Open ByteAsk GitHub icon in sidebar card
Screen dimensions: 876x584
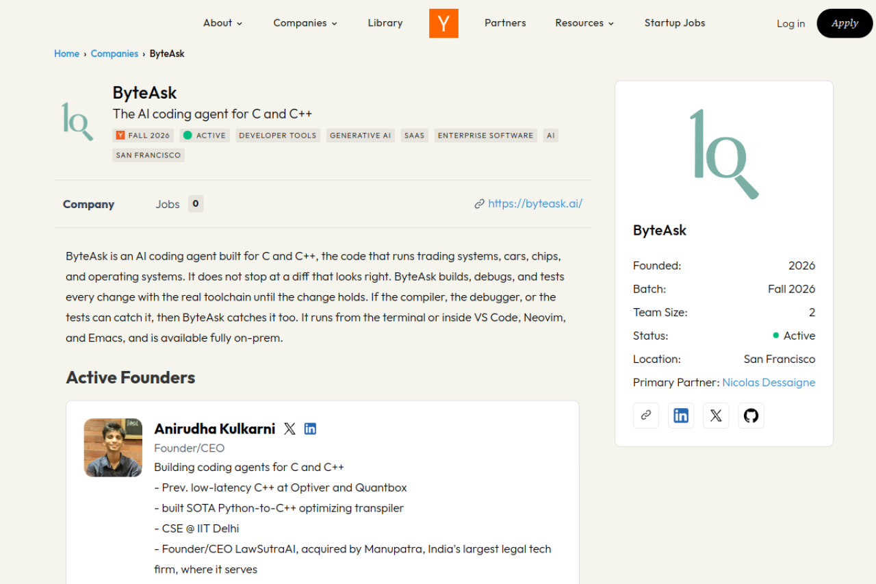751,416
